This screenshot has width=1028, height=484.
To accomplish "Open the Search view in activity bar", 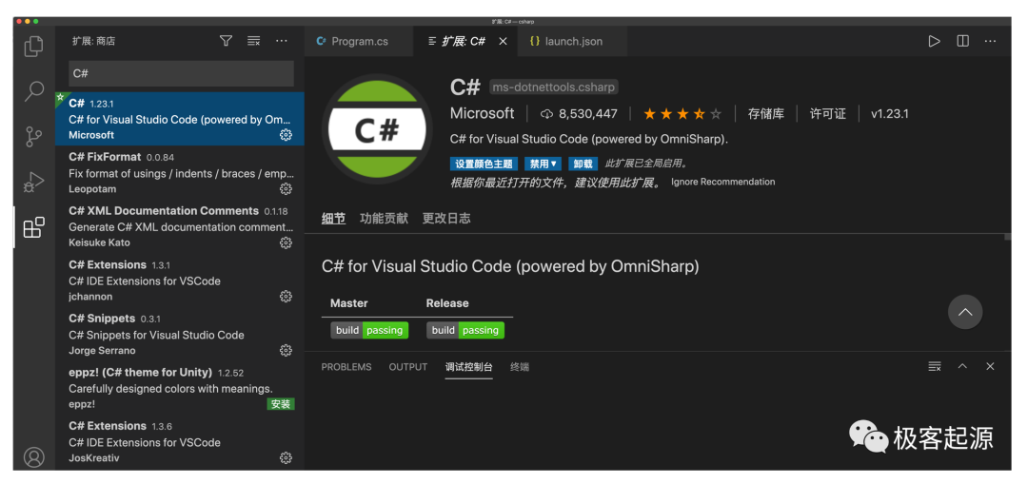I will click(x=33, y=91).
